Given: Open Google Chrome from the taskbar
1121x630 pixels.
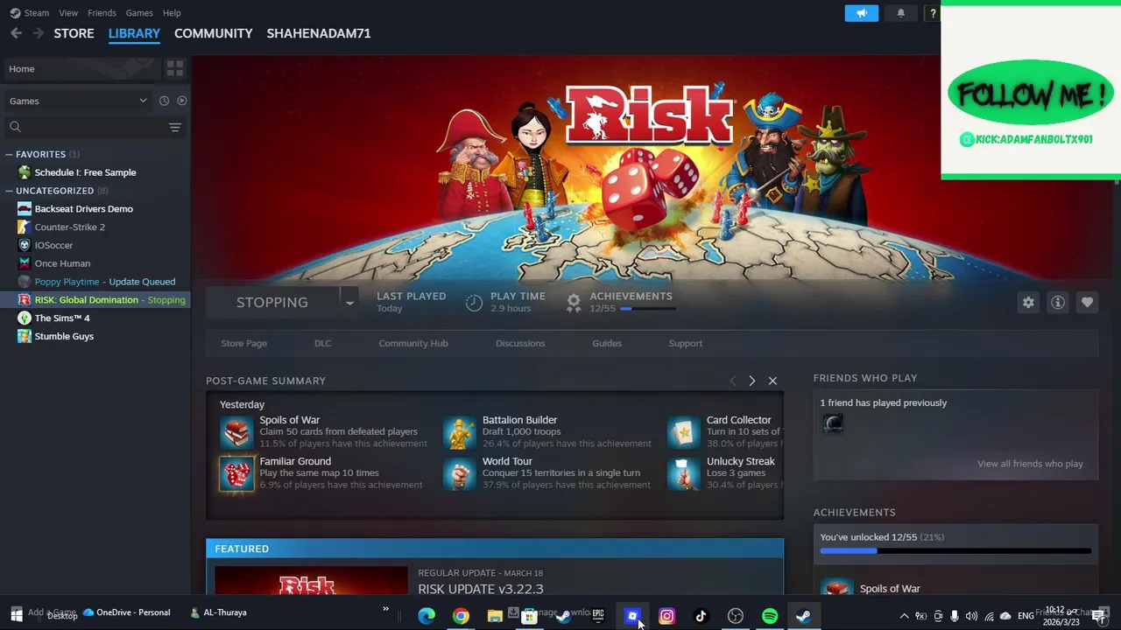Looking at the screenshot, I should [461, 616].
